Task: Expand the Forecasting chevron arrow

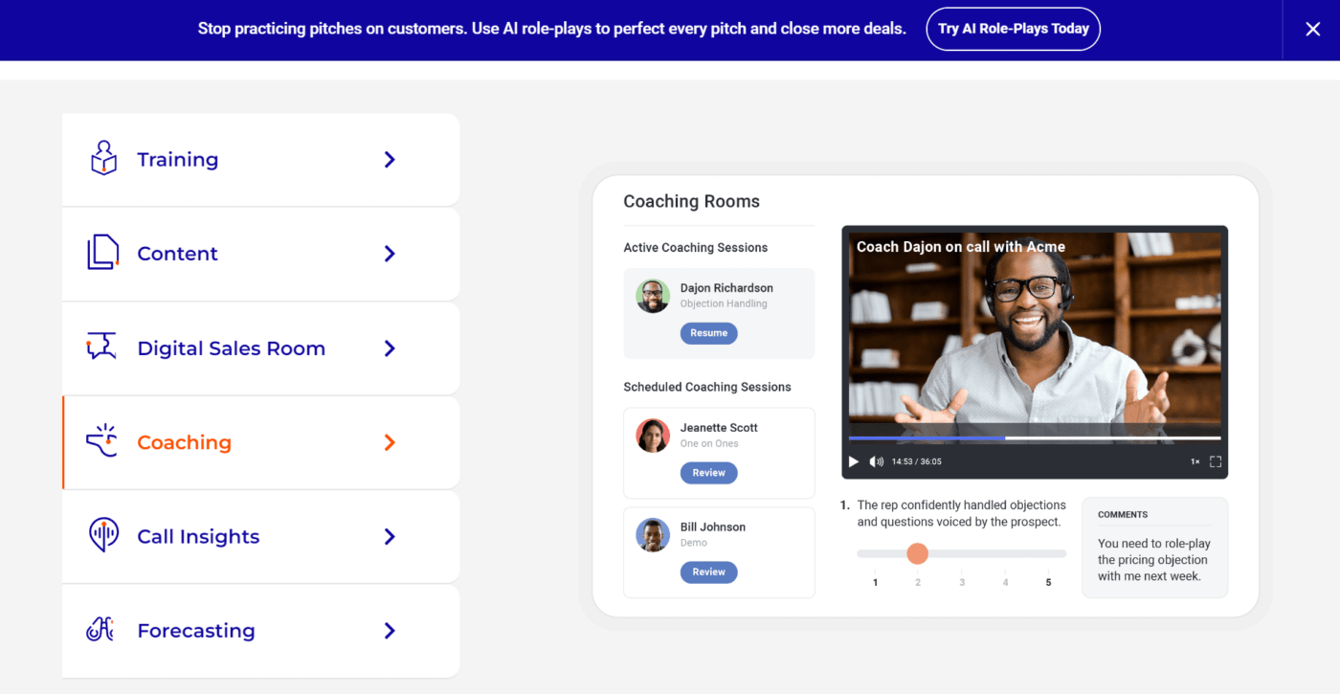Action: click(x=390, y=631)
